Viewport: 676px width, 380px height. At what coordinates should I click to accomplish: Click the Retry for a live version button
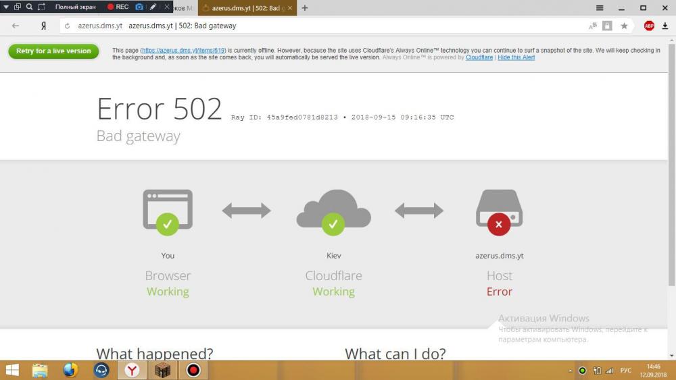[53, 51]
